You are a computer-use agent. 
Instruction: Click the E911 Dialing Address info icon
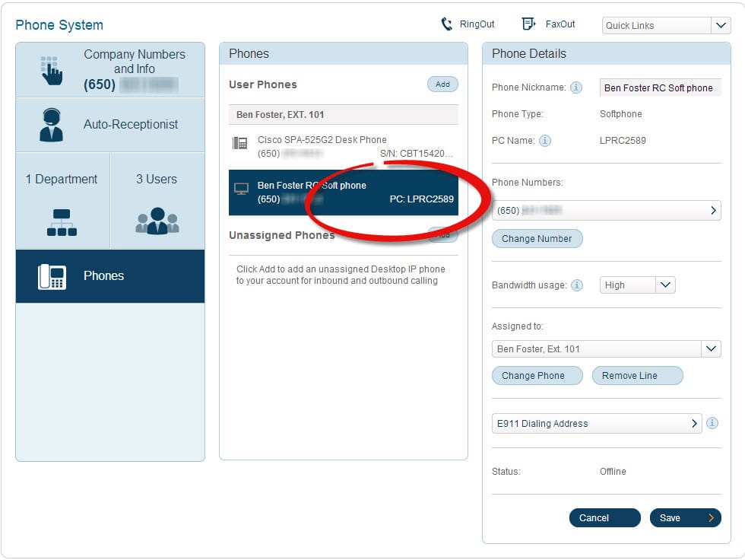pyautogui.click(x=712, y=424)
